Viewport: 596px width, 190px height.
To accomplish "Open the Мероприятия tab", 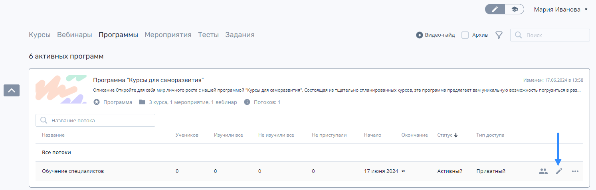I will click(168, 35).
